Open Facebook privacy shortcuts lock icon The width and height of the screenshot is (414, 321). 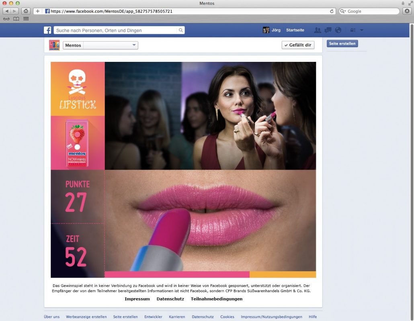coord(353,31)
